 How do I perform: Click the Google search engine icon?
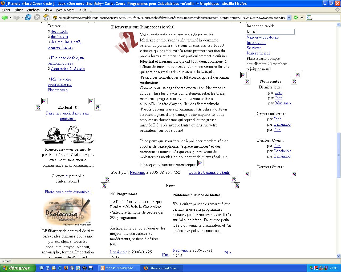(309, 18)
